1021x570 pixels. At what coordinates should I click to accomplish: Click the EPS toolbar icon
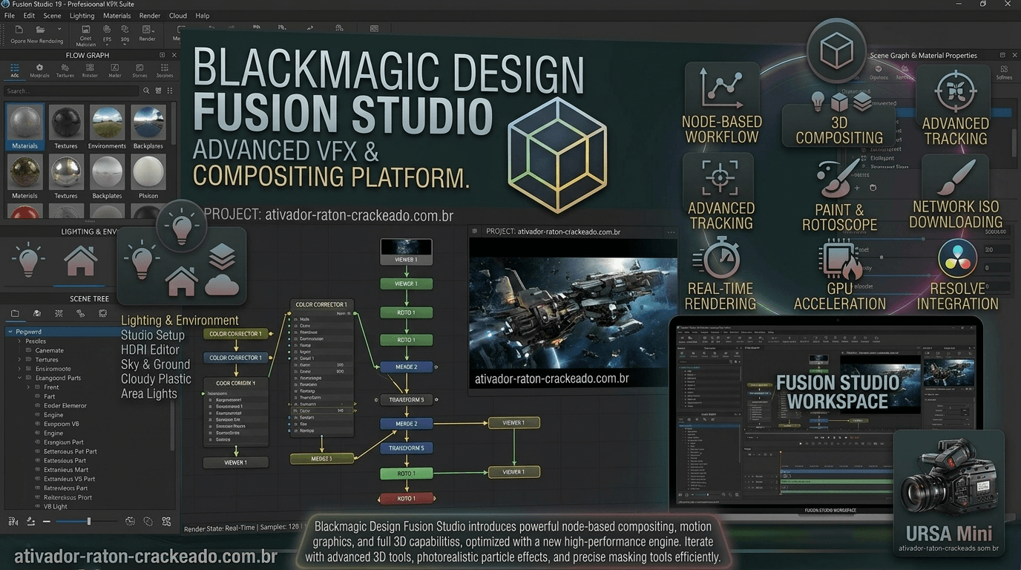107,30
